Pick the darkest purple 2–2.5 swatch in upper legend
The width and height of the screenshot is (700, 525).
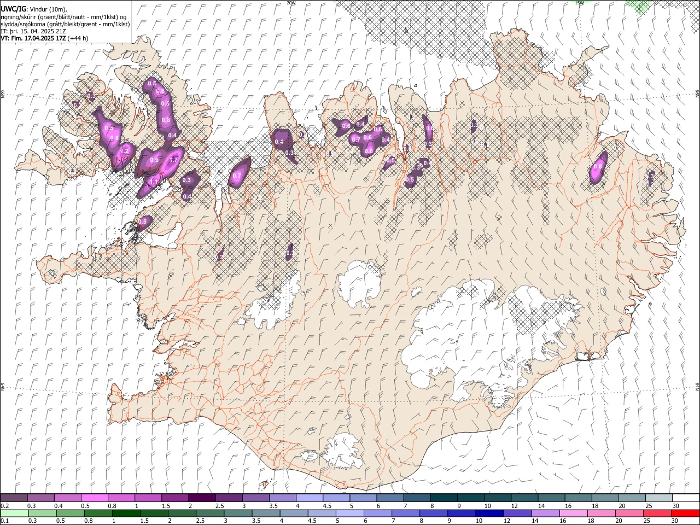201,498
